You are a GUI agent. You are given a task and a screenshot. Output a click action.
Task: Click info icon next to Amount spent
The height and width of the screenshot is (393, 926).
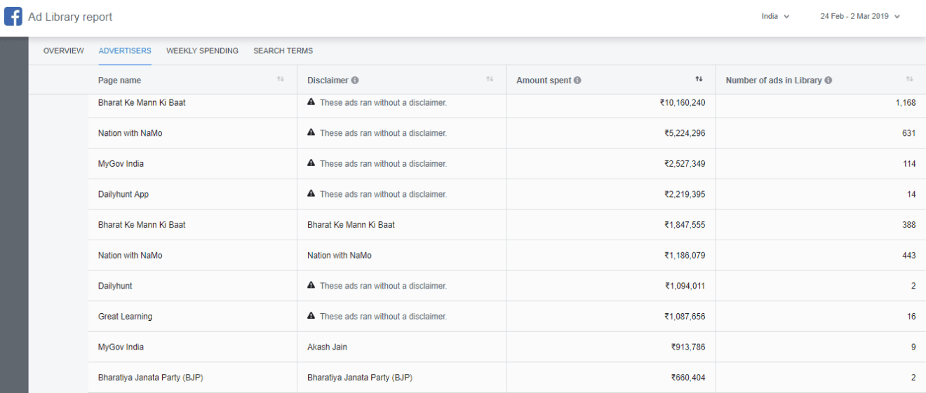pyautogui.click(x=577, y=81)
